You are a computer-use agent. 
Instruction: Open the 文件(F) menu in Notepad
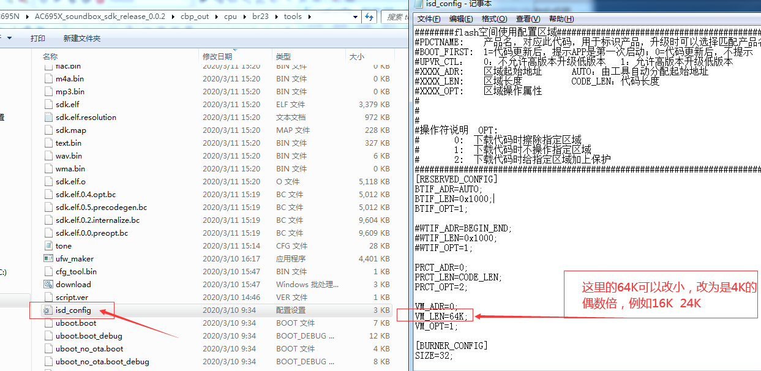click(x=429, y=19)
